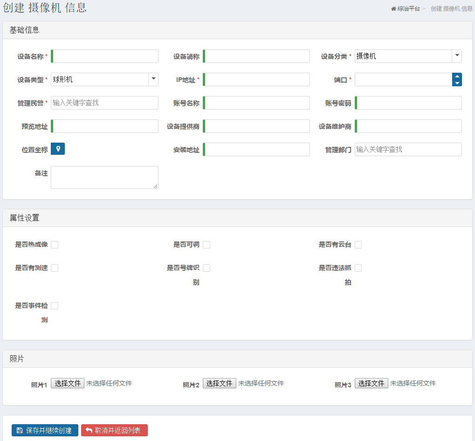Open the 管理民警 keyword search field
475x441 pixels.
[104, 103]
